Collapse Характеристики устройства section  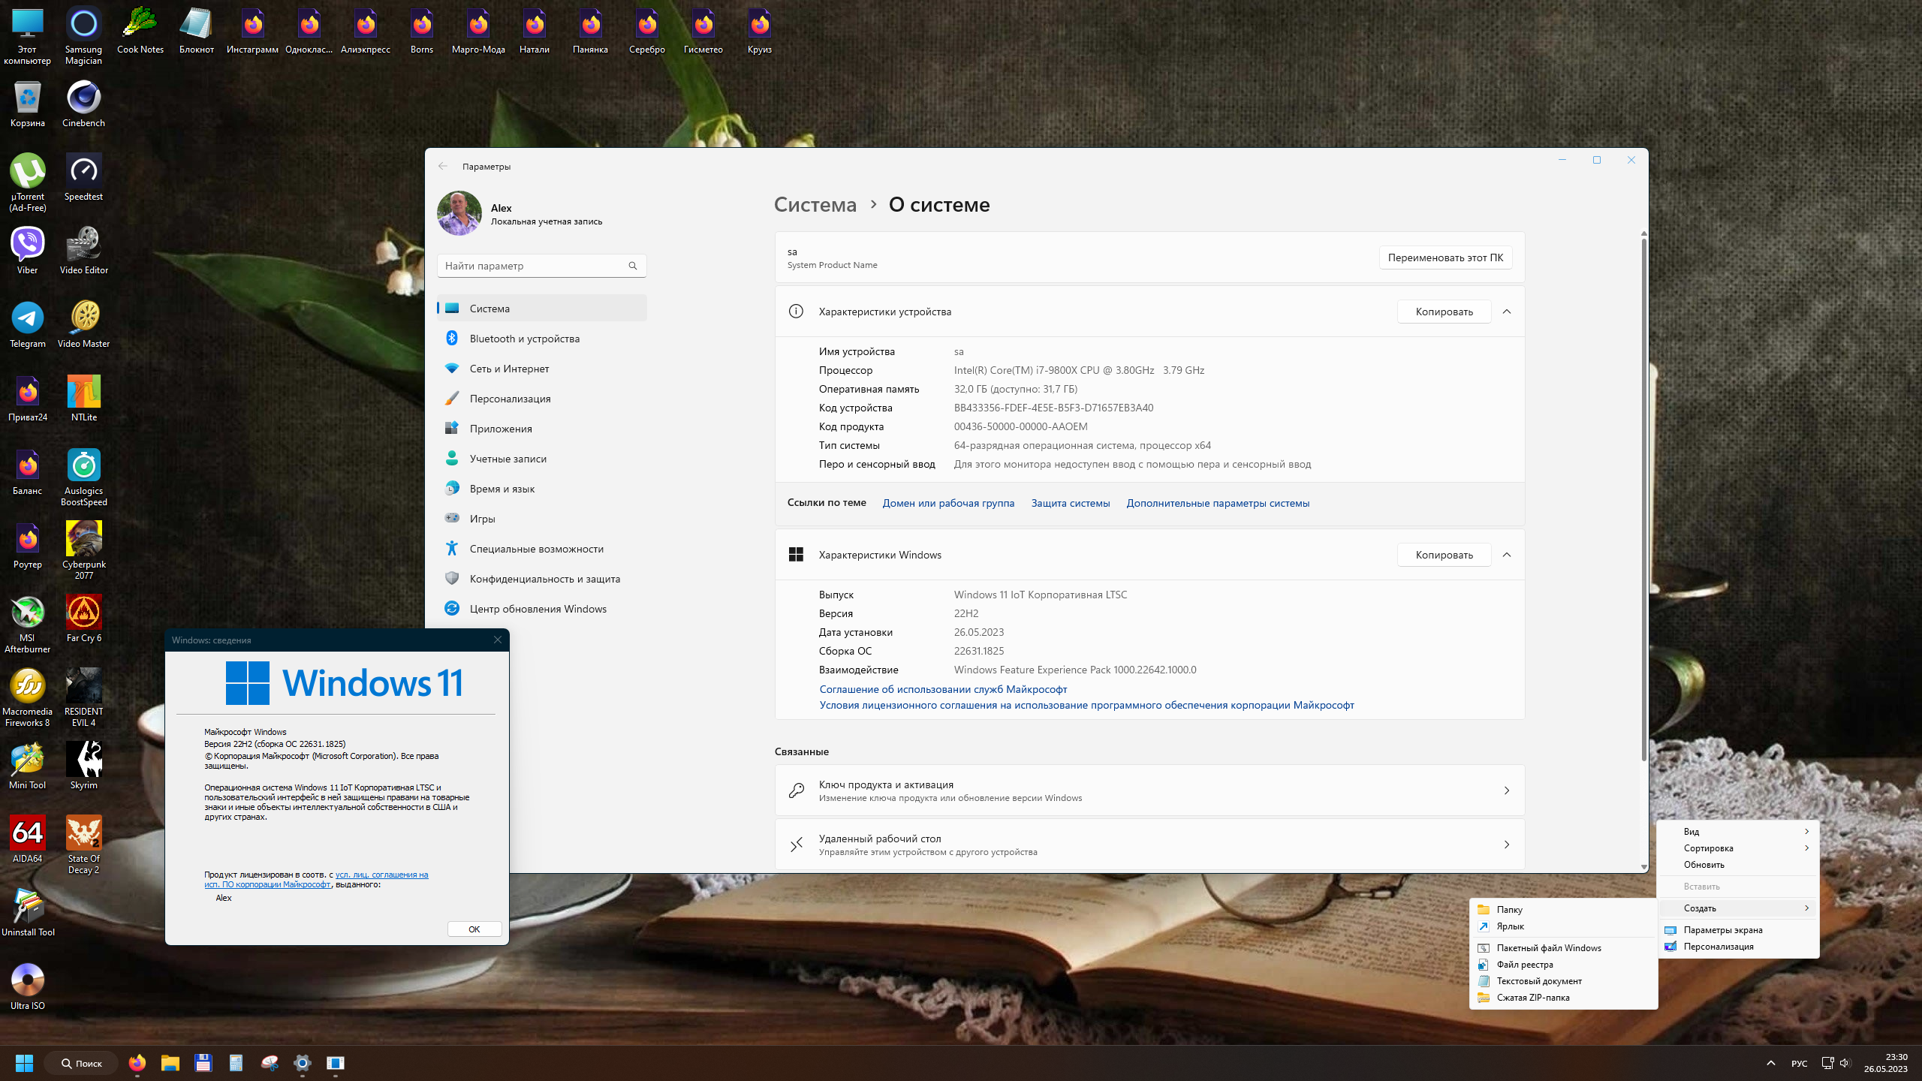click(1507, 312)
